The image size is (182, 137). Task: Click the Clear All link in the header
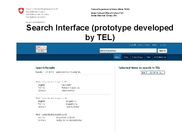click(x=132, y=45)
